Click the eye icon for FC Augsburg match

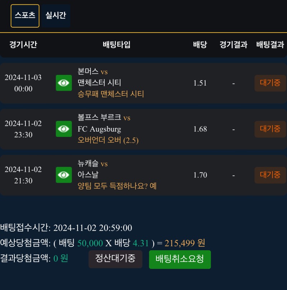[64, 129]
